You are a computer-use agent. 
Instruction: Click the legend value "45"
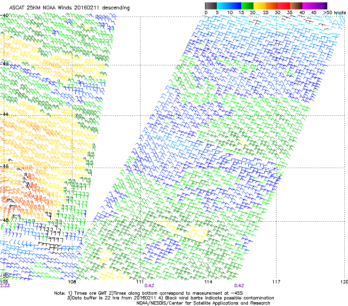[x=314, y=13]
